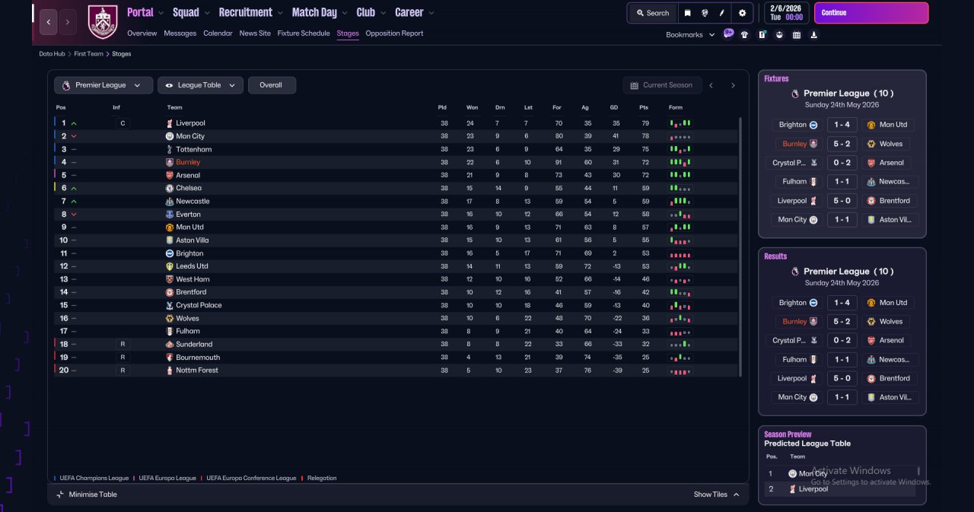Click the calendar icon beside Current Season
The height and width of the screenshot is (512, 974).
(634, 85)
